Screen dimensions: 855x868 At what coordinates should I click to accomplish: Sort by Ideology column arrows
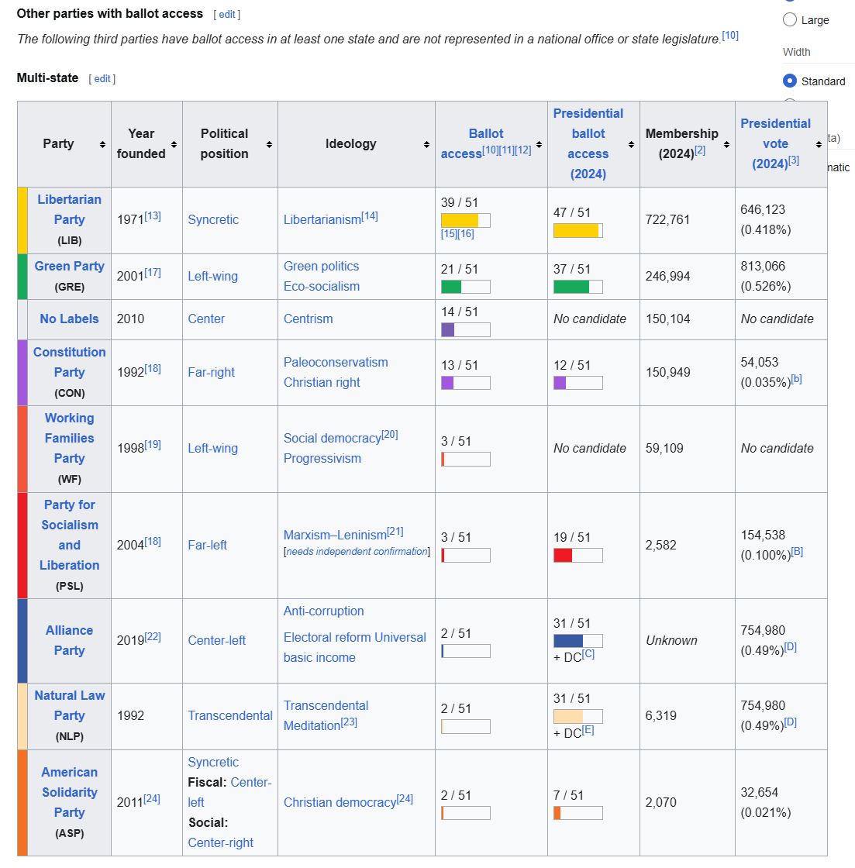pos(426,144)
